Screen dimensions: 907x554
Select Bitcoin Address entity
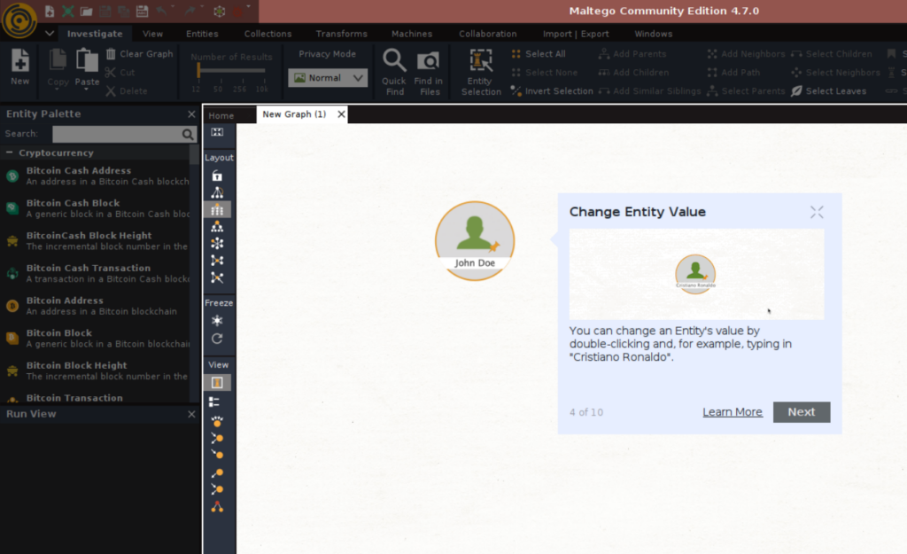tap(96, 306)
